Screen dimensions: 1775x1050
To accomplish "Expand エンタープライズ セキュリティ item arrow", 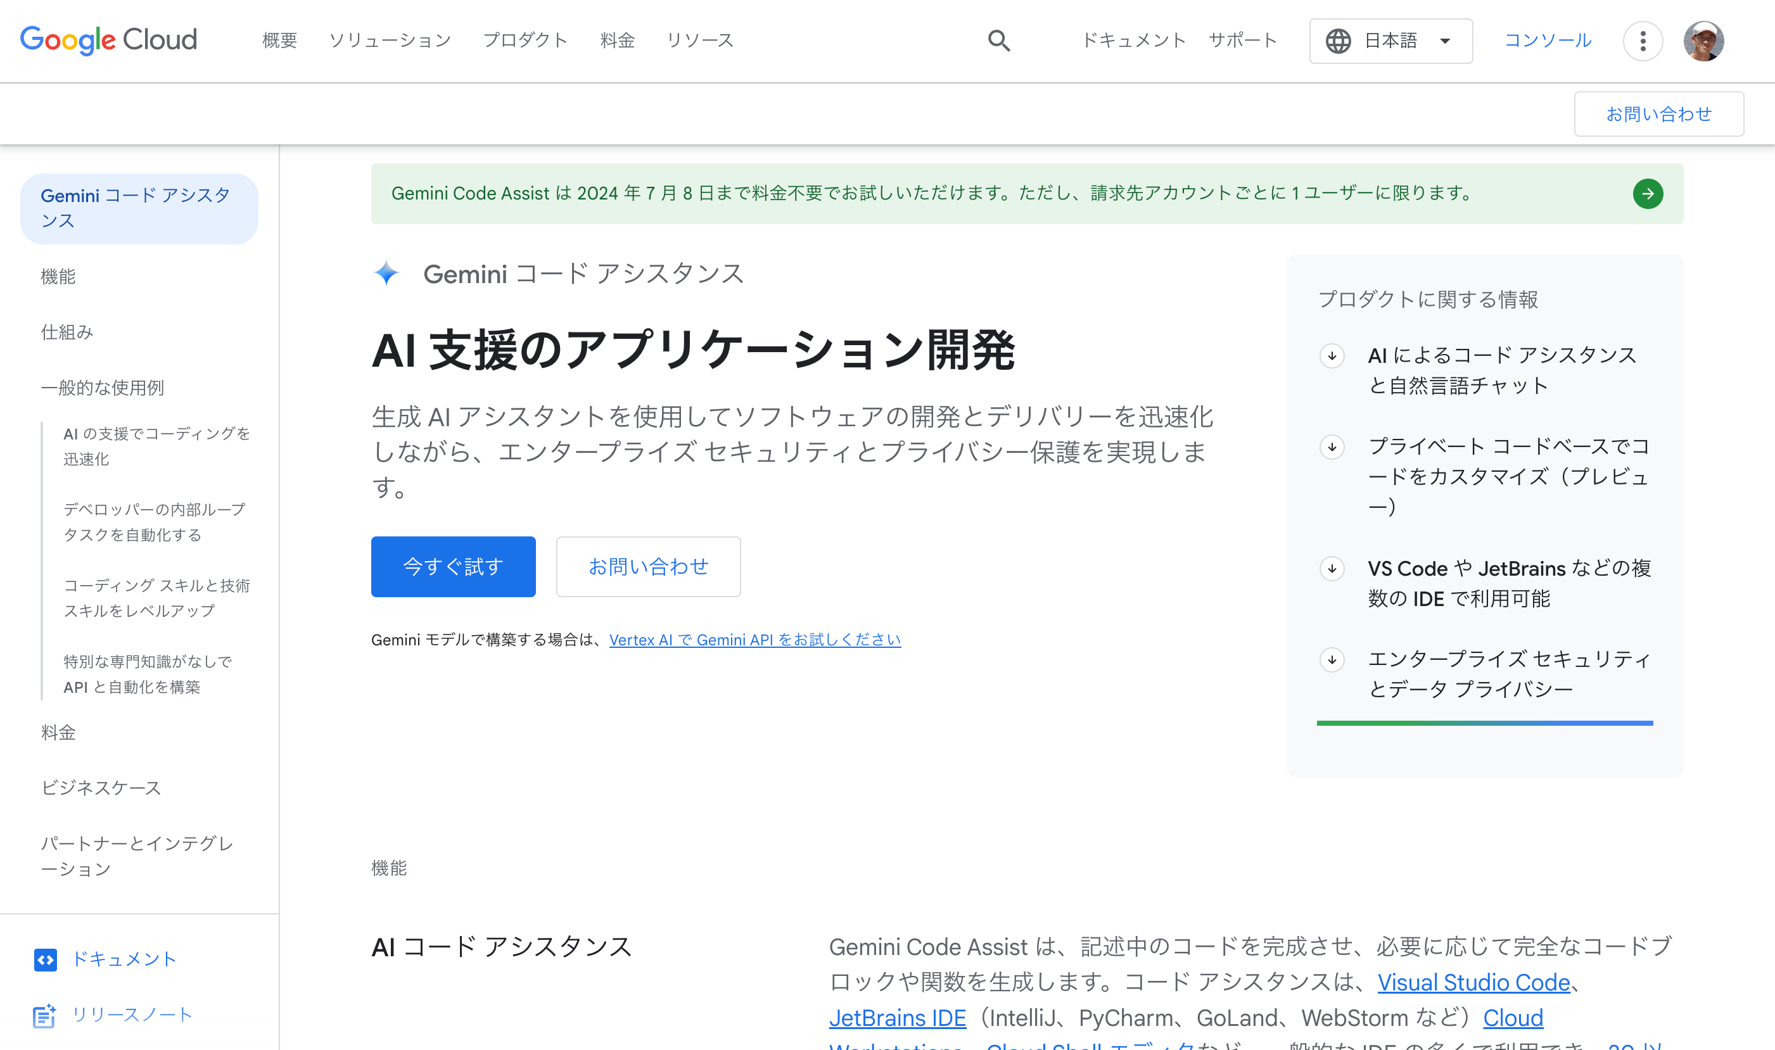I will (1332, 659).
